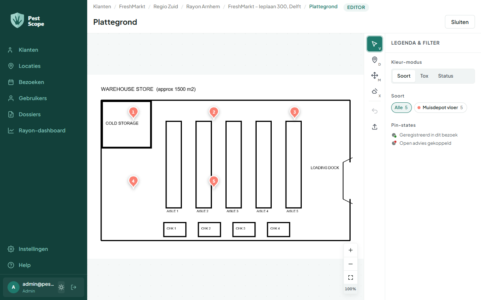The height and width of the screenshot is (300, 481).
Task: Select pin 5 on Aisle 2
Action: pos(214,182)
